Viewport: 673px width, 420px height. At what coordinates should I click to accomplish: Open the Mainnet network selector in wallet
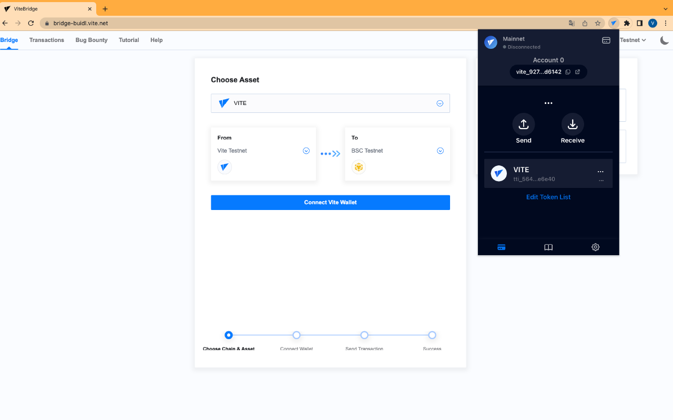(514, 39)
